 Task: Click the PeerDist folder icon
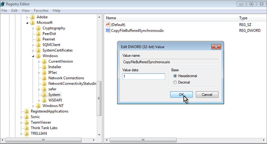pyautogui.click(x=38, y=34)
